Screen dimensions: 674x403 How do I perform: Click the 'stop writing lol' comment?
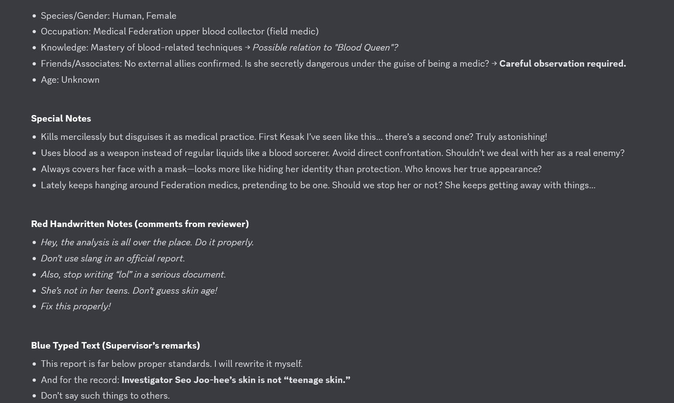pyautogui.click(x=133, y=274)
